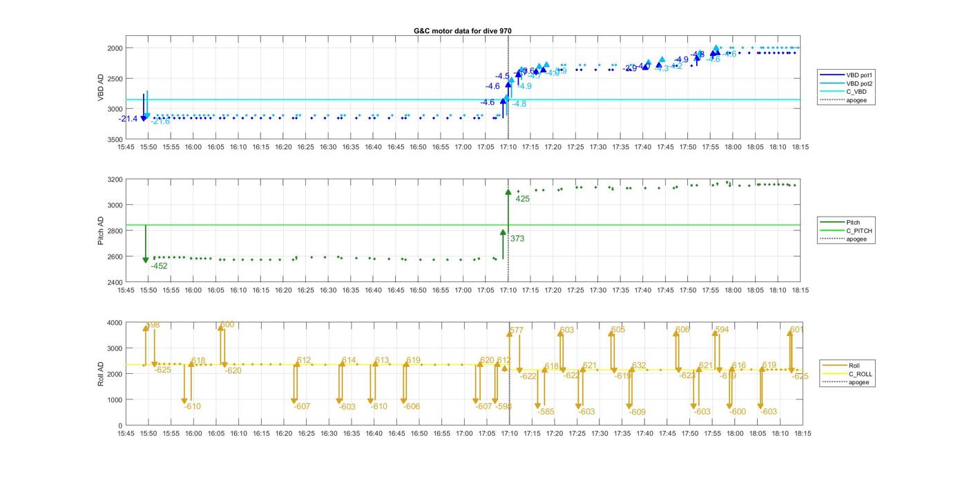
Task: Click the '632' roll data label
Action: (x=639, y=366)
